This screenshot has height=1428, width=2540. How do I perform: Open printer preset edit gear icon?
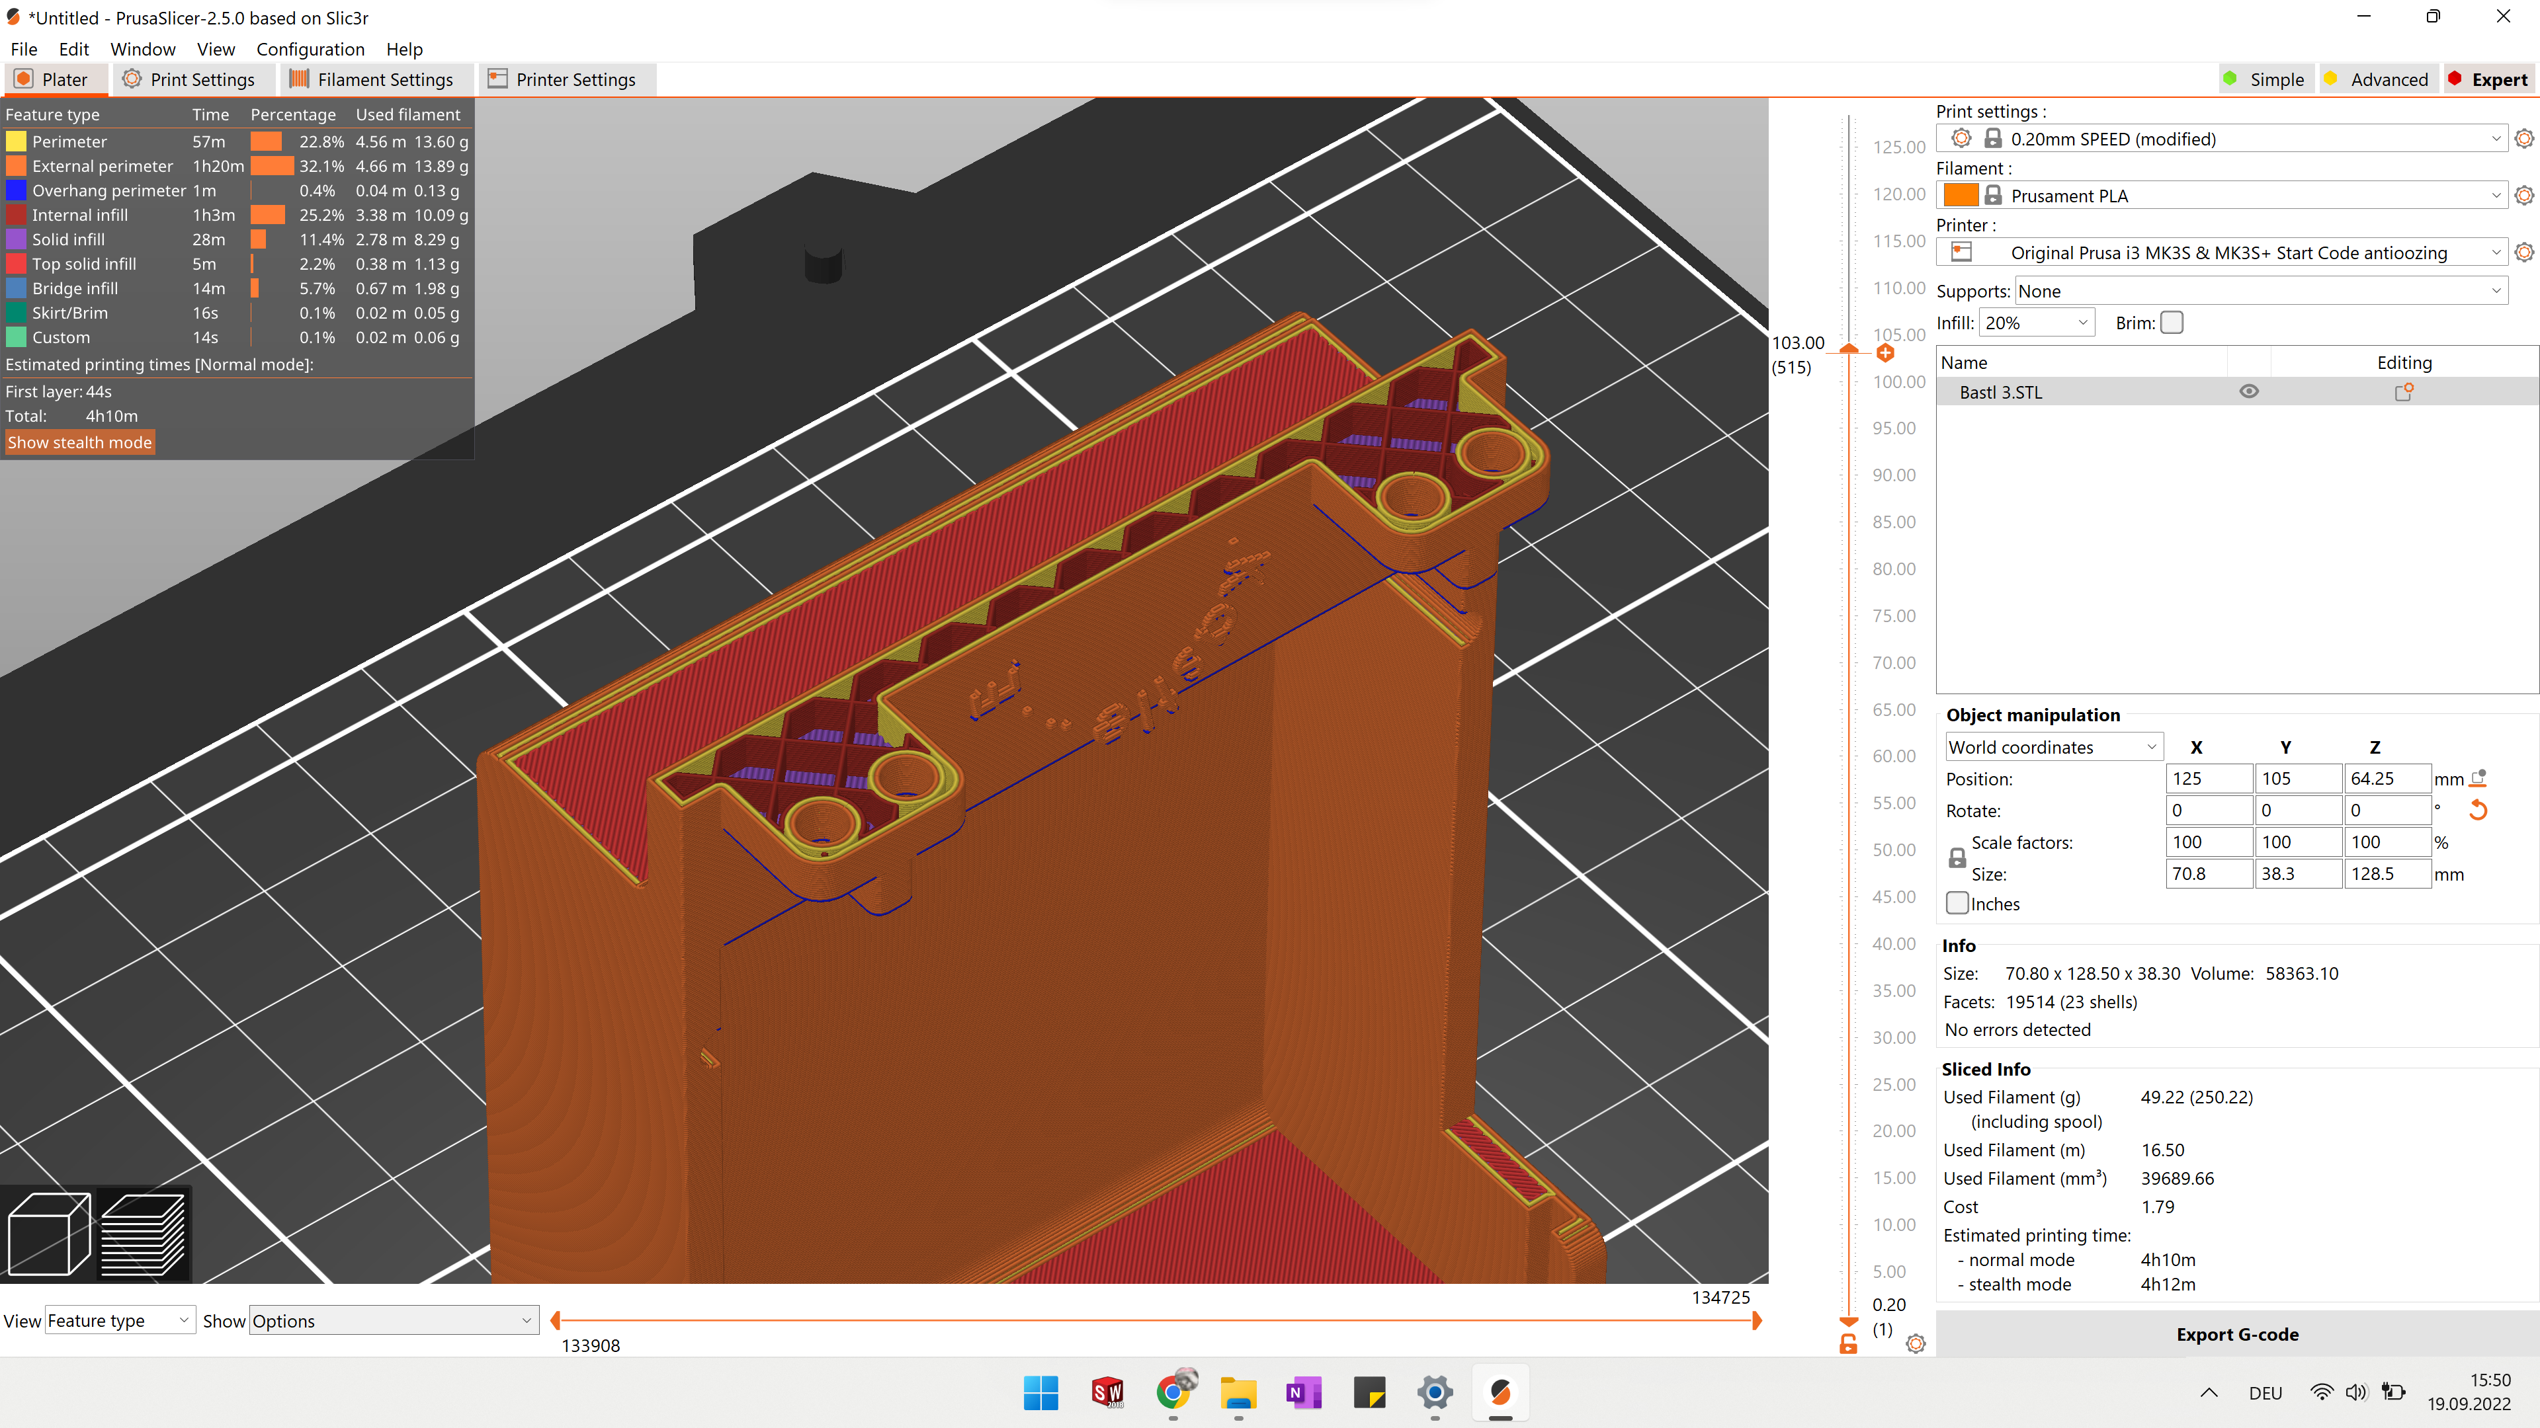tap(2523, 253)
